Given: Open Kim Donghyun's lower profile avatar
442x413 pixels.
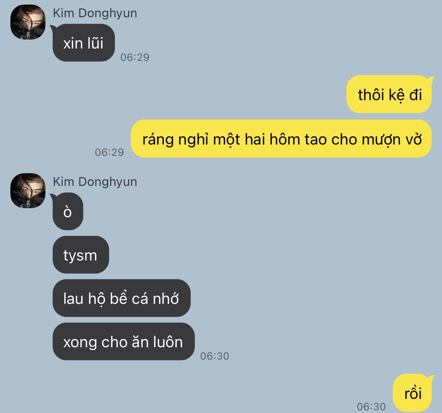Looking at the screenshot, I should tap(28, 191).
